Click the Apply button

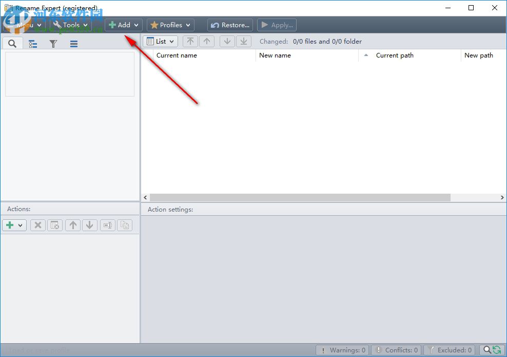coord(277,25)
